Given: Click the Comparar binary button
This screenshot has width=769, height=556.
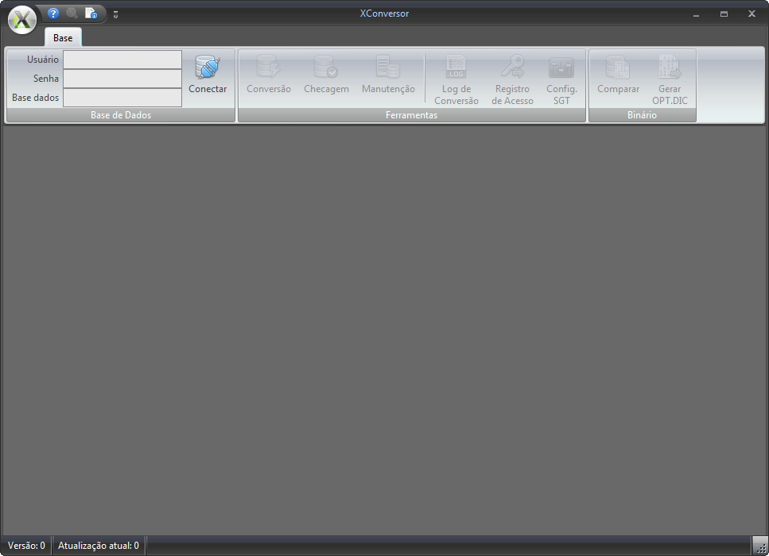Looking at the screenshot, I should tap(618, 76).
